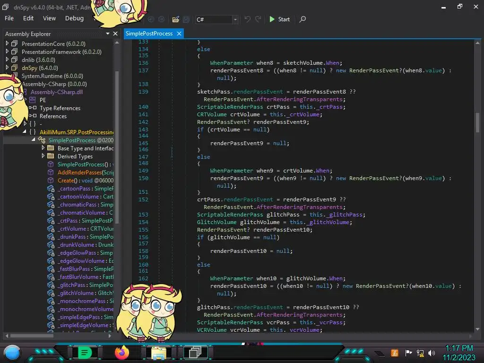484x363 pixels.
Task: Click the _monochromePass field icon
Action: (x=51, y=301)
